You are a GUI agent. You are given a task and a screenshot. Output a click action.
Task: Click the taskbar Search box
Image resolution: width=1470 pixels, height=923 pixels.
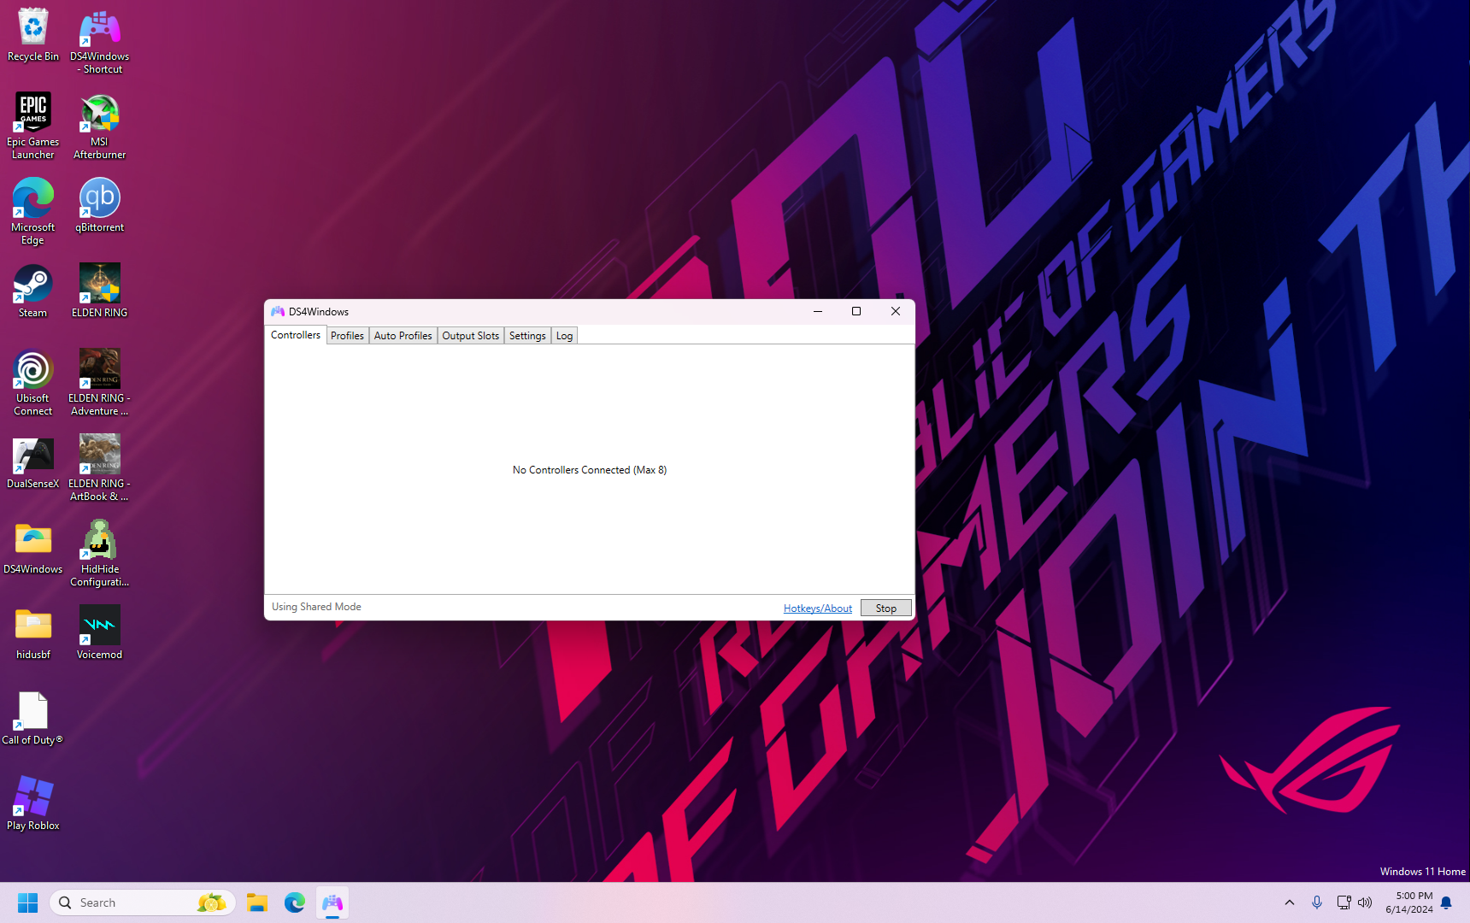[x=143, y=902]
